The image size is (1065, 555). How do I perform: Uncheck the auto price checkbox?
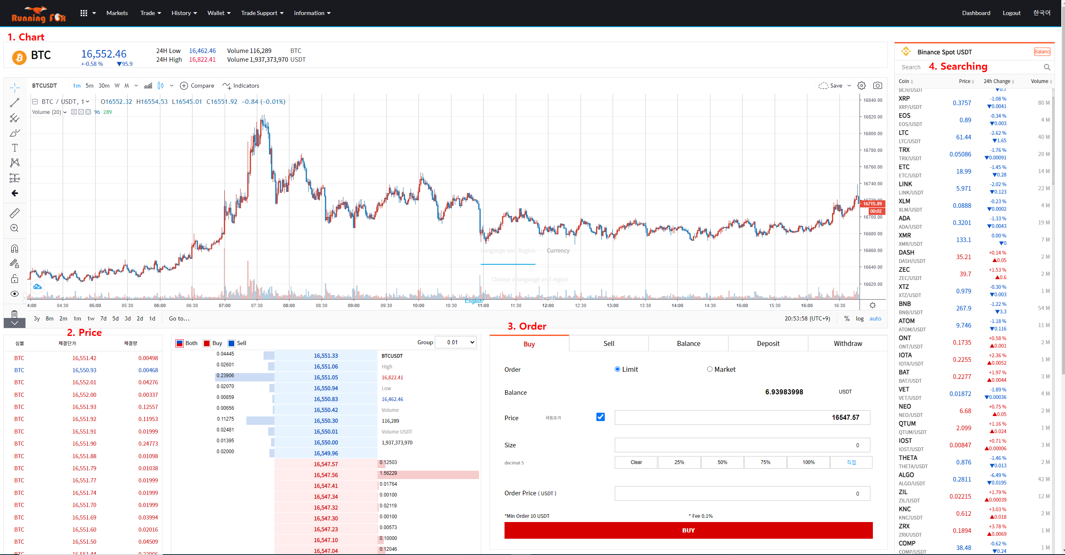point(600,417)
